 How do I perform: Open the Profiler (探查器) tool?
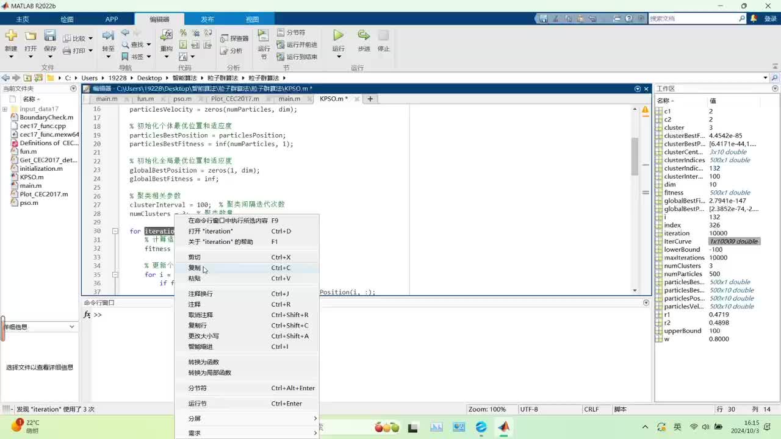click(x=234, y=38)
